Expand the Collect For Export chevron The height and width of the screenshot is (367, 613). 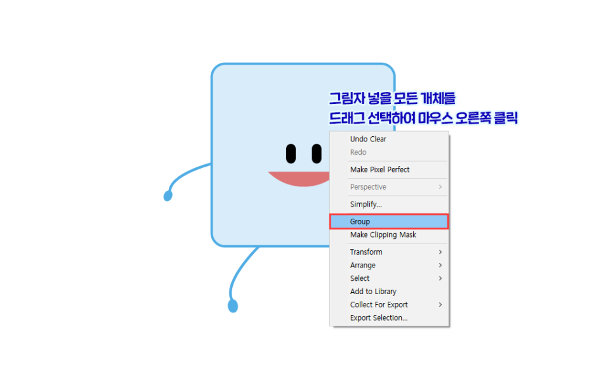click(440, 304)
